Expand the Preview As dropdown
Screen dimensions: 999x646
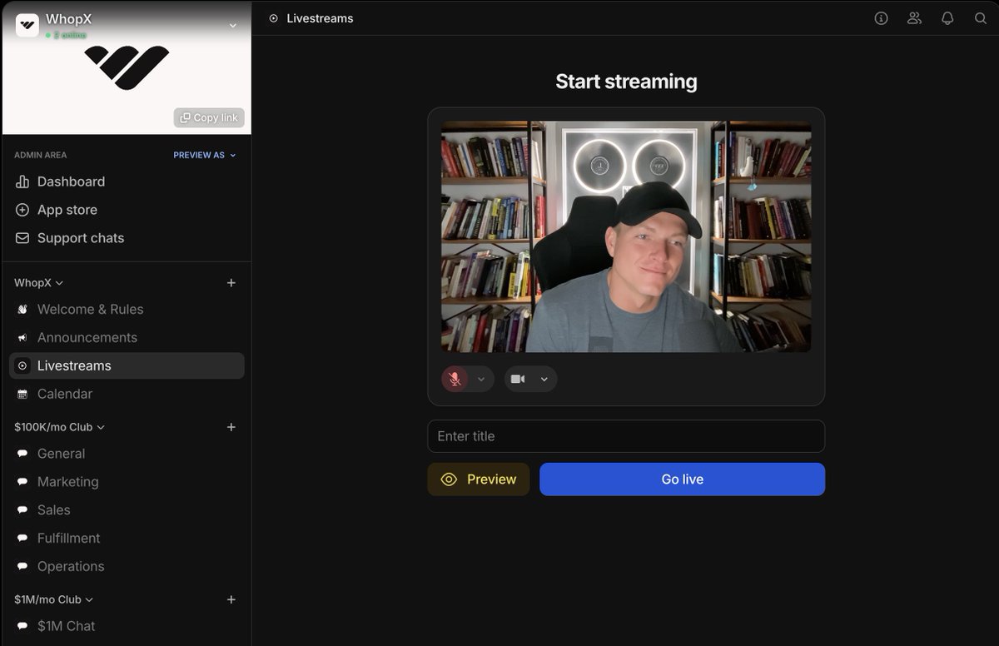(x=205, y=155)
